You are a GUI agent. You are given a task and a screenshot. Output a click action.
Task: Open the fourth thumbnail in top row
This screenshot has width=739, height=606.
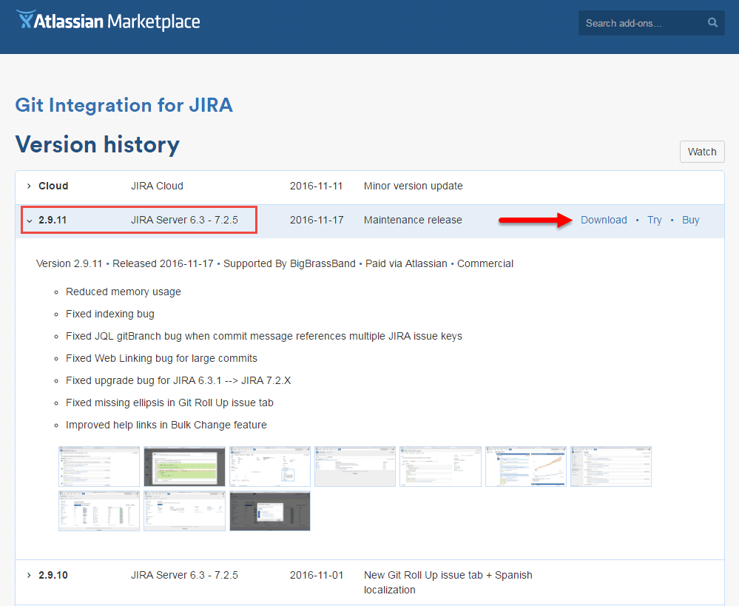[355, 466]
